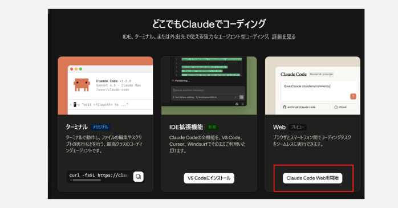Click the Cloud environment selector
This screenshot has width=398, height=208.
[x=345, y=107]
